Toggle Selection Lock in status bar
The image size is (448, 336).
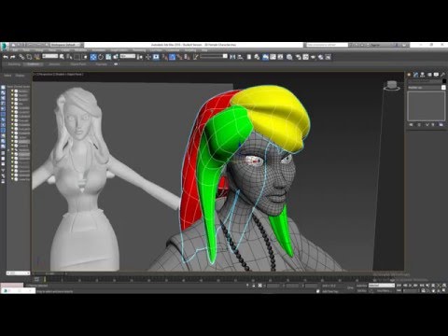pyautogui.click(x=254, y=286)
